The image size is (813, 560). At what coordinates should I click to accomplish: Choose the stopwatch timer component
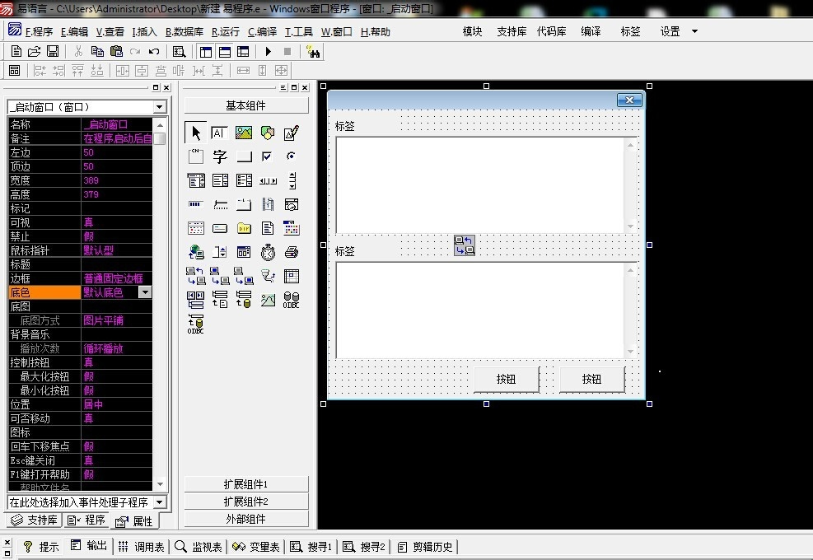click(x=268, y=252)
